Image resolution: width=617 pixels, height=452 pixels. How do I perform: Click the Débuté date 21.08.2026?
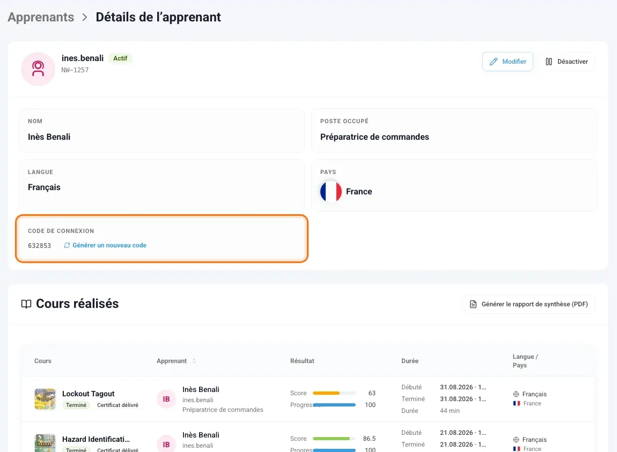[x=462, y=433]
